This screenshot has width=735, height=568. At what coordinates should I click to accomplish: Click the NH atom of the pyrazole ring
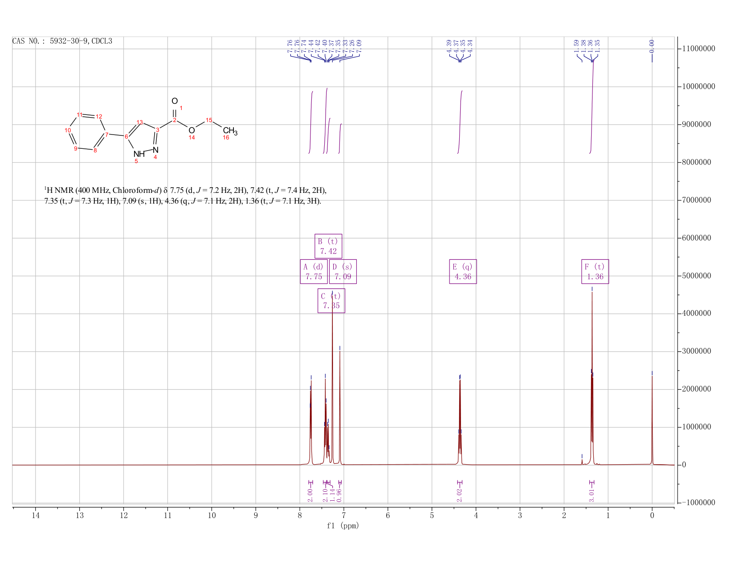139,154
